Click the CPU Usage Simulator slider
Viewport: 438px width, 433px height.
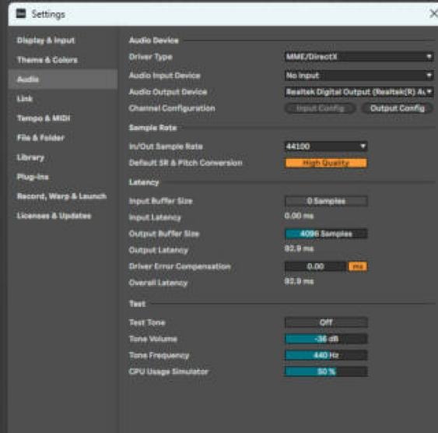[326, 371]
